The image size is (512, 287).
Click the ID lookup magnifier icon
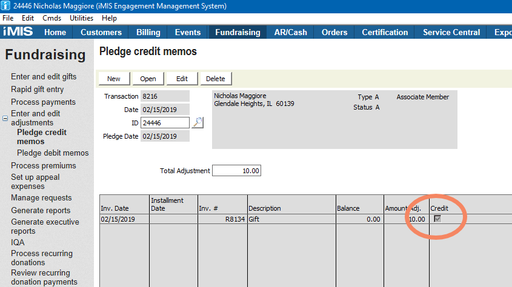click(198, 123)
